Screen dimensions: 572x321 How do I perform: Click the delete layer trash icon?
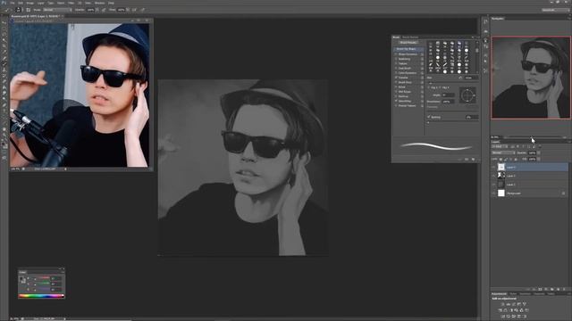coord(564,289)
